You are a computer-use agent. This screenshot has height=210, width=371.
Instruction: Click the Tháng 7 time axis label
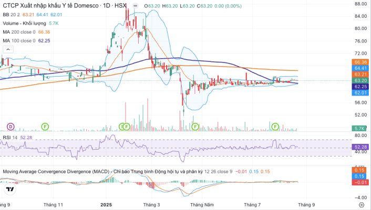[x=252, y=205]
